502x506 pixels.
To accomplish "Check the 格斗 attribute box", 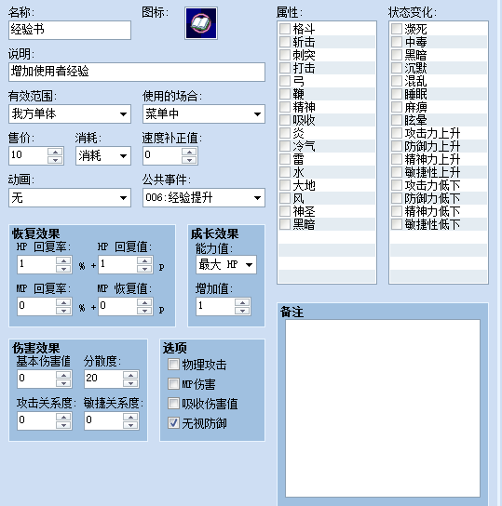I will 285,29.
